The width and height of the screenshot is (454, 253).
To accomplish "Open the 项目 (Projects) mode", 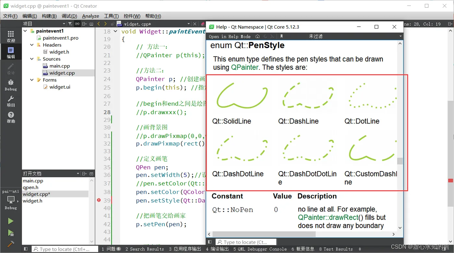I will coord(11,101).
